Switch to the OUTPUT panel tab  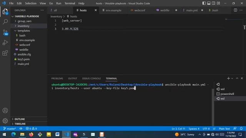pyautogui.click(x=73, y=78)
